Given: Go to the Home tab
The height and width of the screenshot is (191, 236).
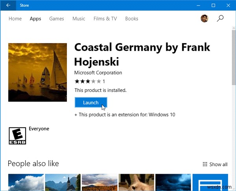Looking at the screenshot, I should pos(15,18).
